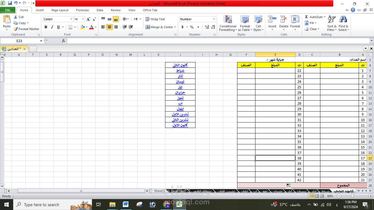Switch to the Data tab

click(100, 10)
